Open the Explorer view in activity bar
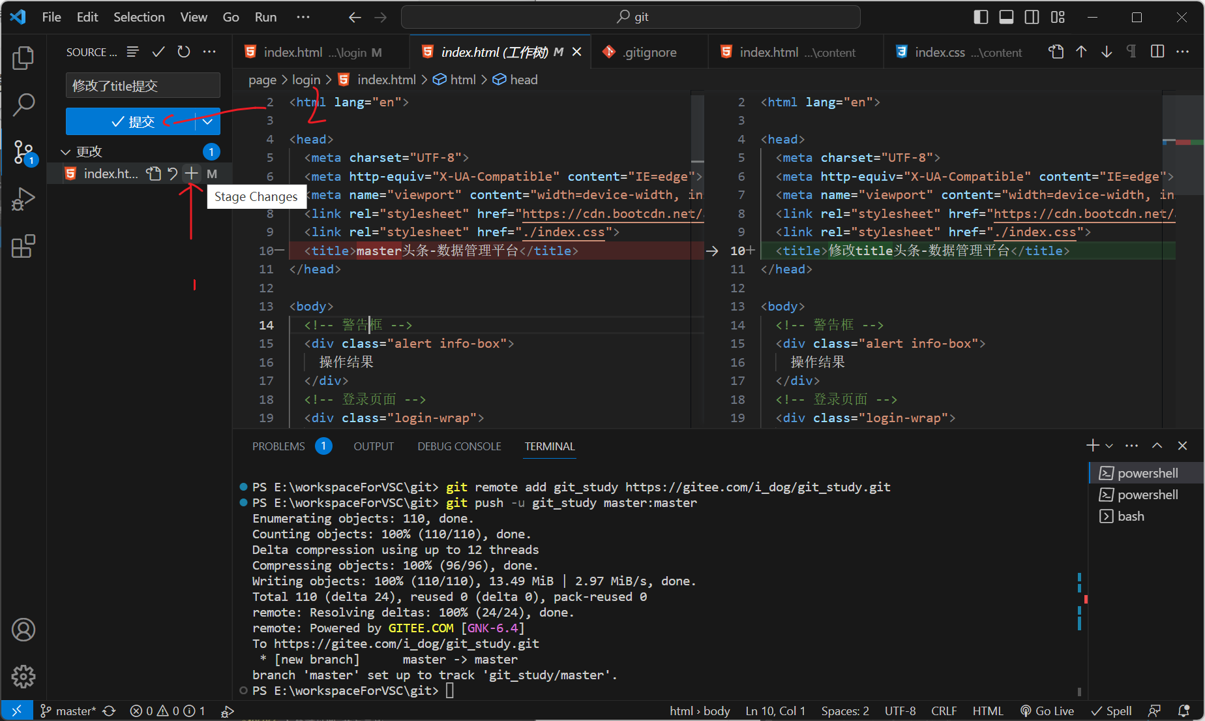 (x=23, y=58)
